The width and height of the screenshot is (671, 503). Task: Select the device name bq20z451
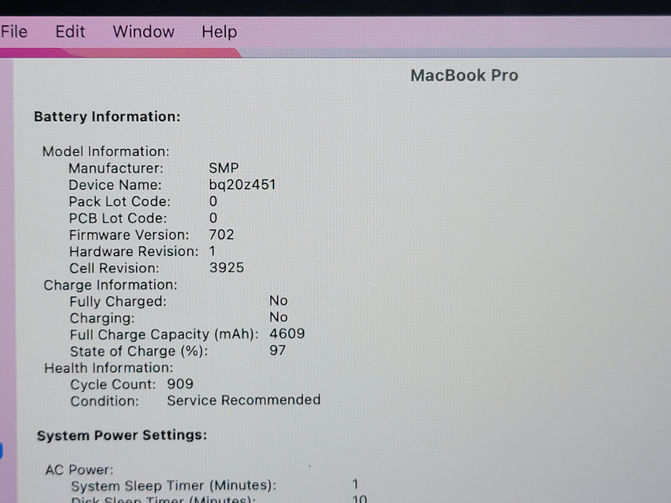[x=242, y=185]
